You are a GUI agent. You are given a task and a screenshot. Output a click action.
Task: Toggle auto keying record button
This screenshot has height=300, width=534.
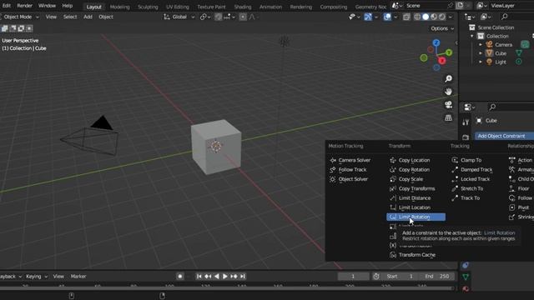[180, 276]
